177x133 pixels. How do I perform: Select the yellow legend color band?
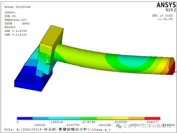(x=121, y=118)
